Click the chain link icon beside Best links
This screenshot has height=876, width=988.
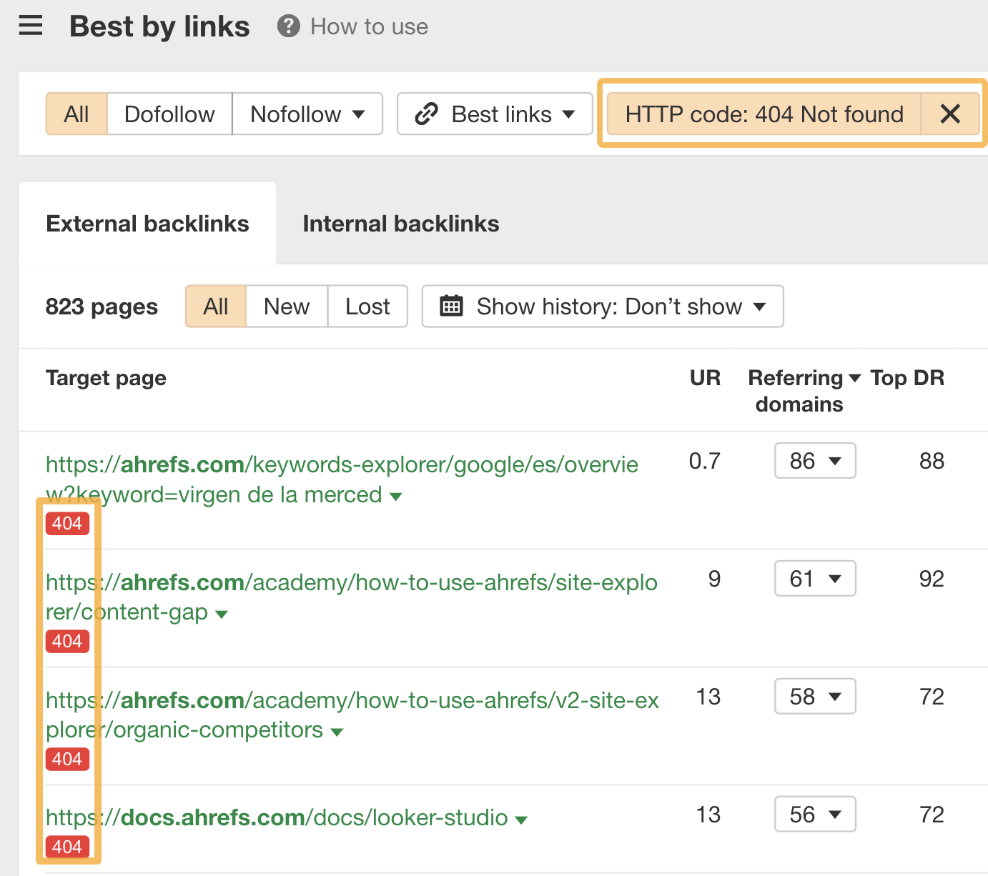[427, 114]
